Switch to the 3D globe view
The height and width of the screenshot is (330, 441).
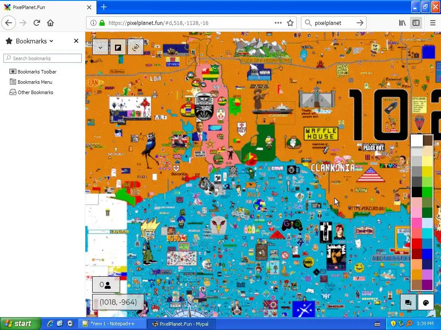pos(136,47)
